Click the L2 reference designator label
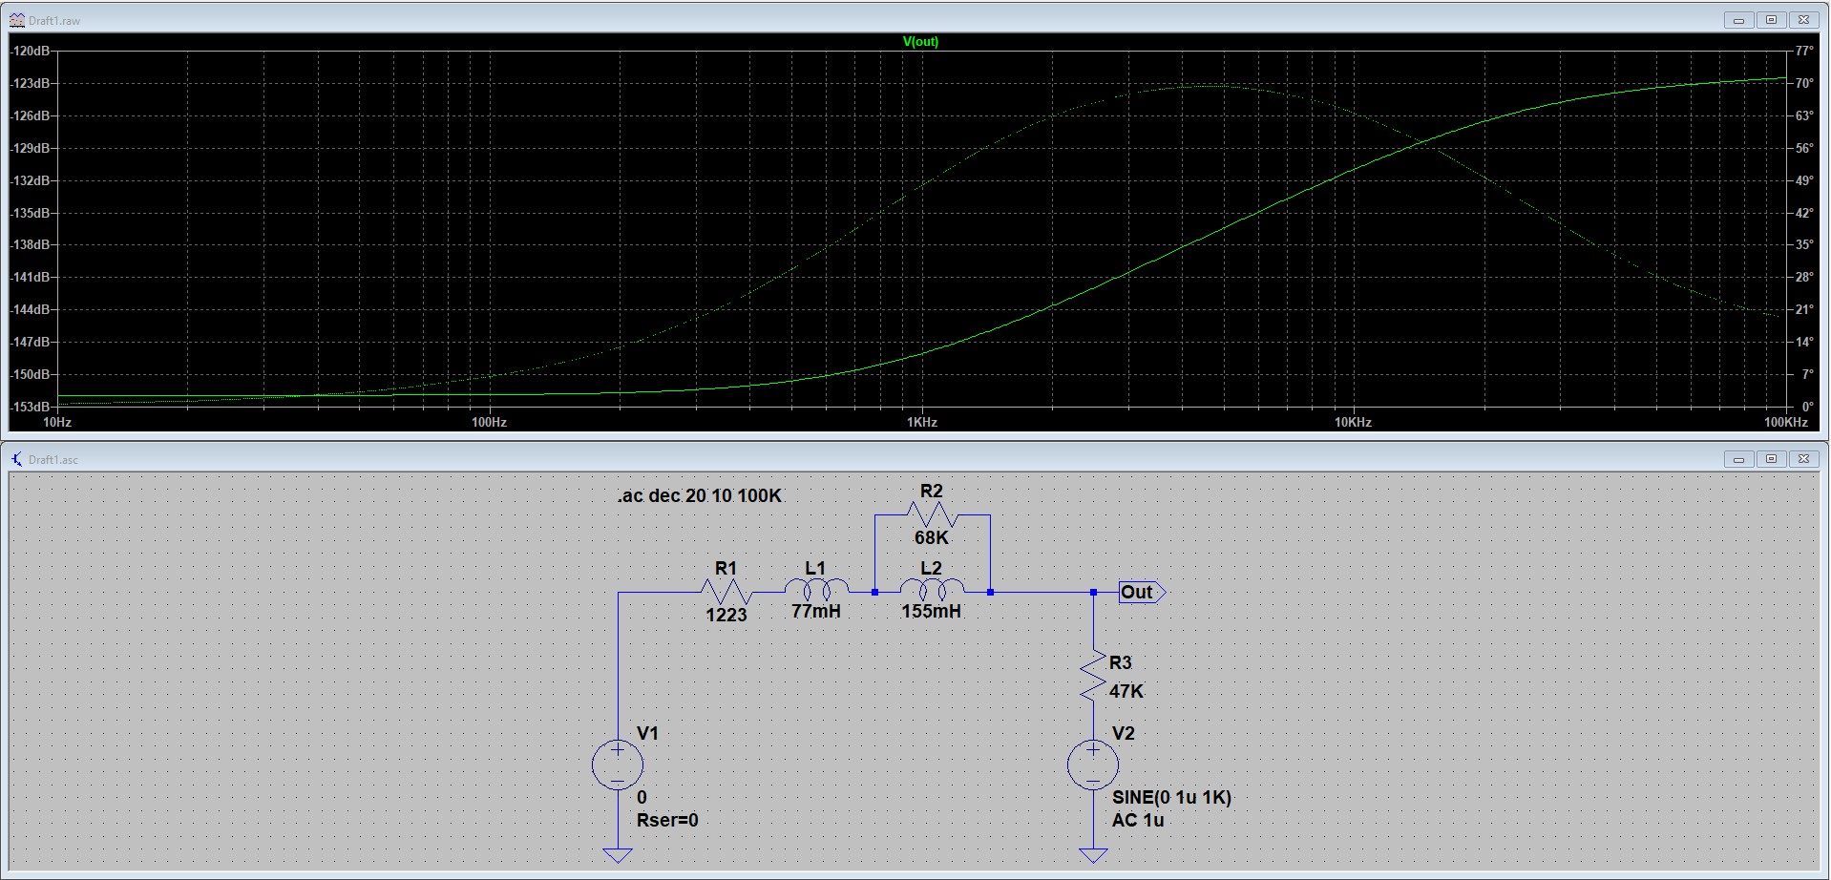This screenshot has width=1831, height=880. (931, 568)
